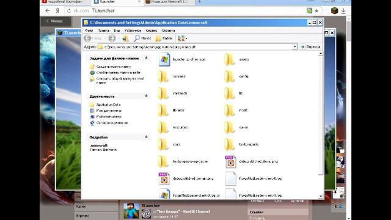Click the Go (Переход) button
This screenshot has height=220, width=391.
(x=310, y=47)
